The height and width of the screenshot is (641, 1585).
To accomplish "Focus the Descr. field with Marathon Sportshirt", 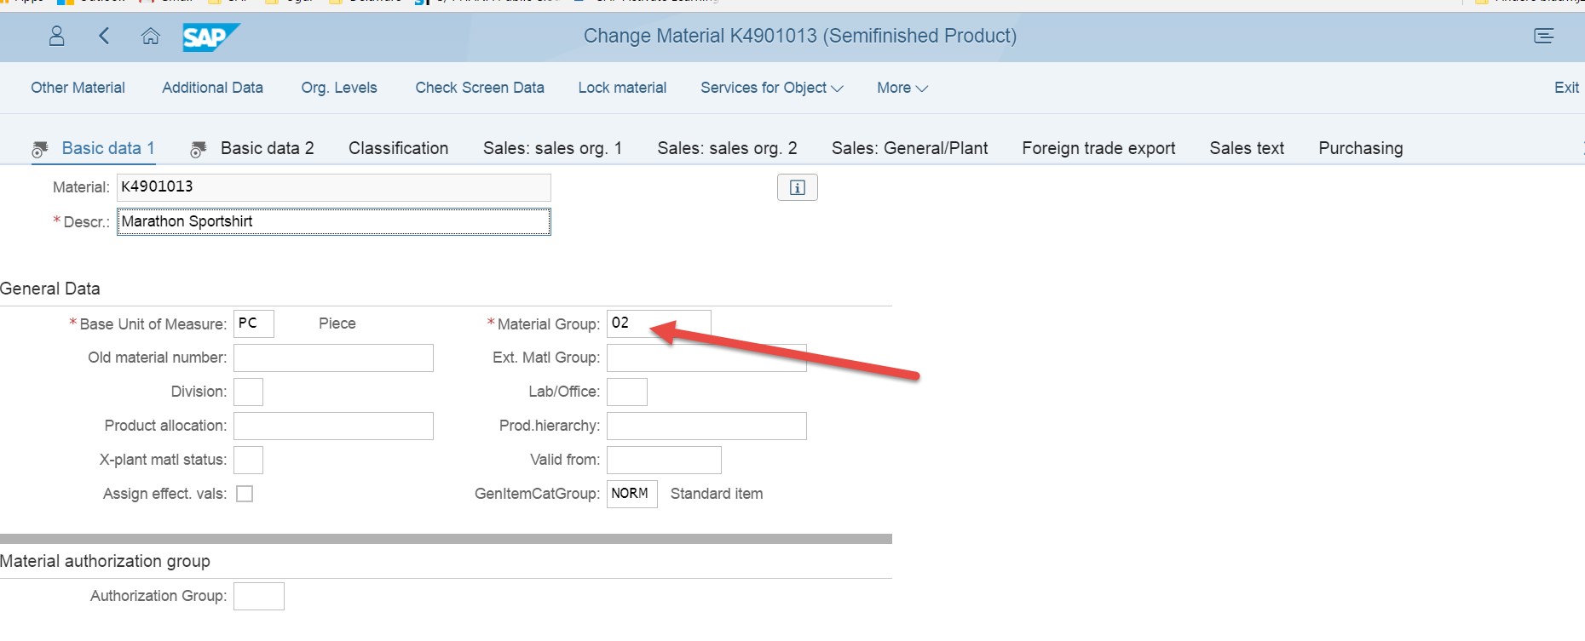I will pos(334,221).
